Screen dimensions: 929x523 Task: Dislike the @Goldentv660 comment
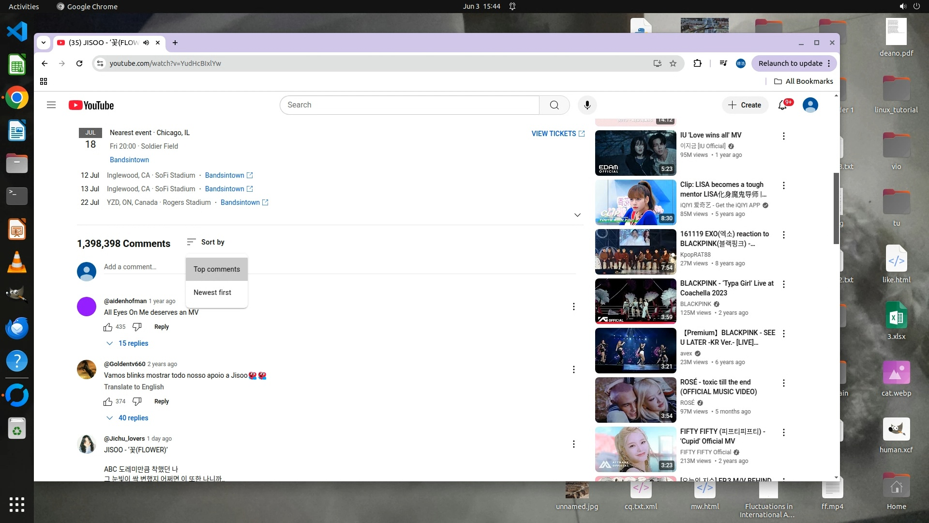(137, 401)
